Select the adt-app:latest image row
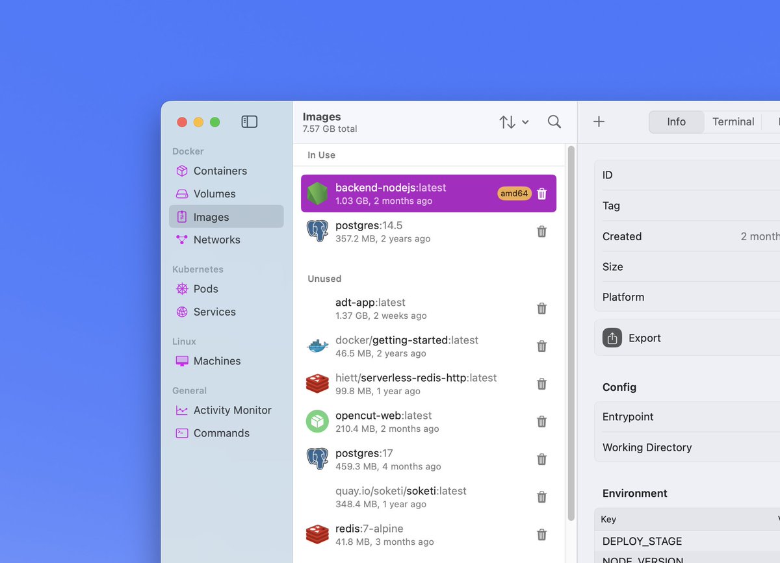The image size is (780, 563). (428, 308)
